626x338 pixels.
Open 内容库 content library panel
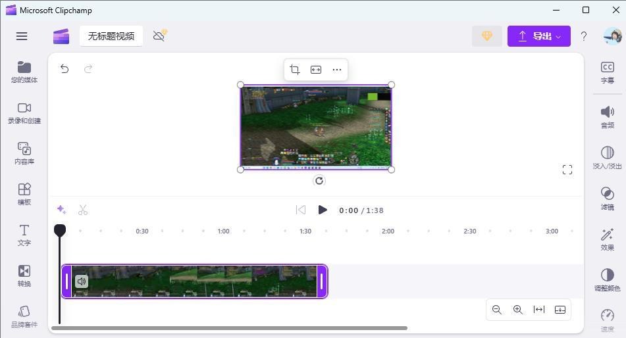24,153
